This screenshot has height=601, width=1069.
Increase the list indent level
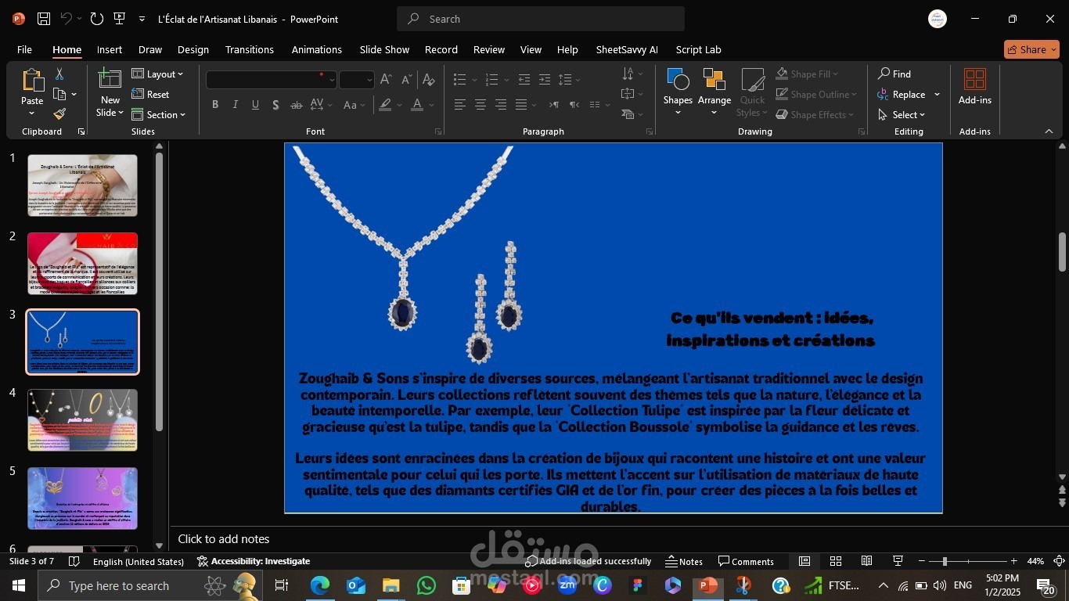(x=545, y=79)
